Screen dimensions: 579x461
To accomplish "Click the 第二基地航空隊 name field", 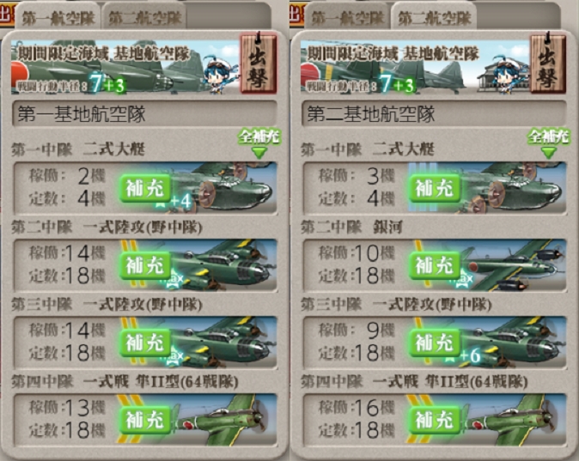I will coord(435,113).
